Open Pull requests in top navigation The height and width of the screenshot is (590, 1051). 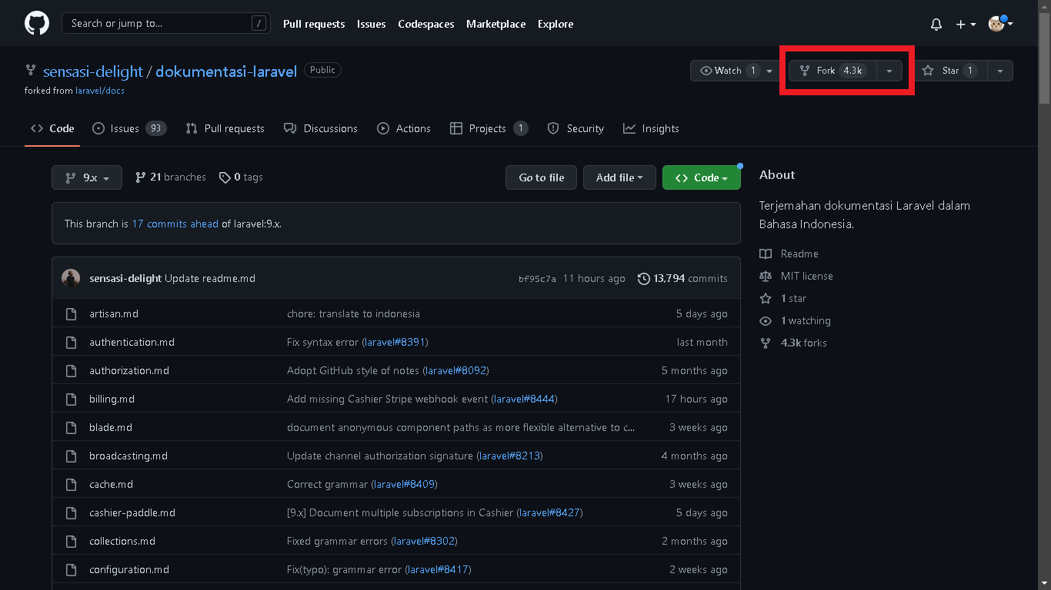point(314,24)
